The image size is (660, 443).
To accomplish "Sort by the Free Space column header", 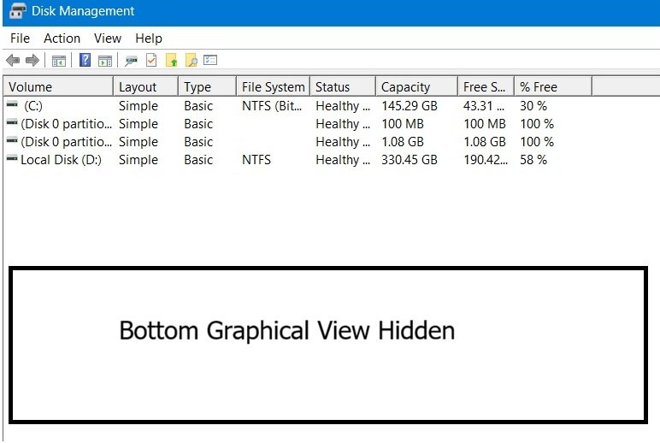I will click(486, 86).
